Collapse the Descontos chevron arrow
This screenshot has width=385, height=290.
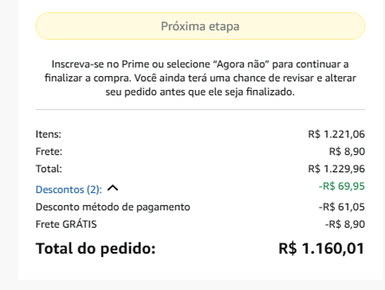click(113, 188)
